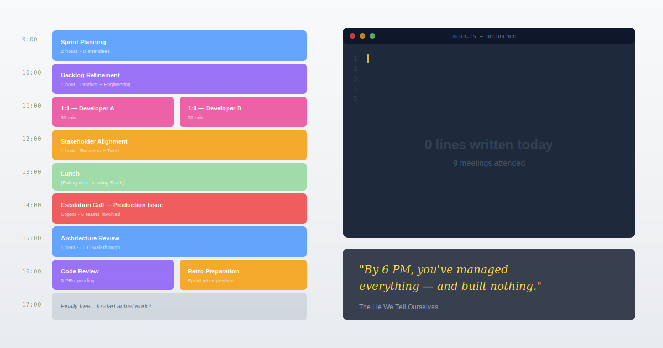663x348 pixels.
Task: Open the Escalation Call production issue event
Action: tap(179, 208)
